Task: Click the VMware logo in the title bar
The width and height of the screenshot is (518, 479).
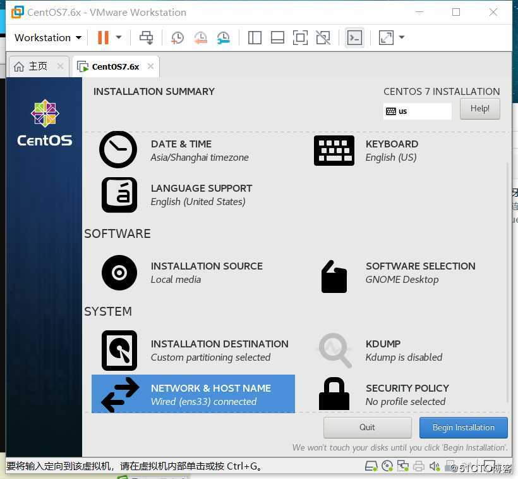Action: coord(18,12)
